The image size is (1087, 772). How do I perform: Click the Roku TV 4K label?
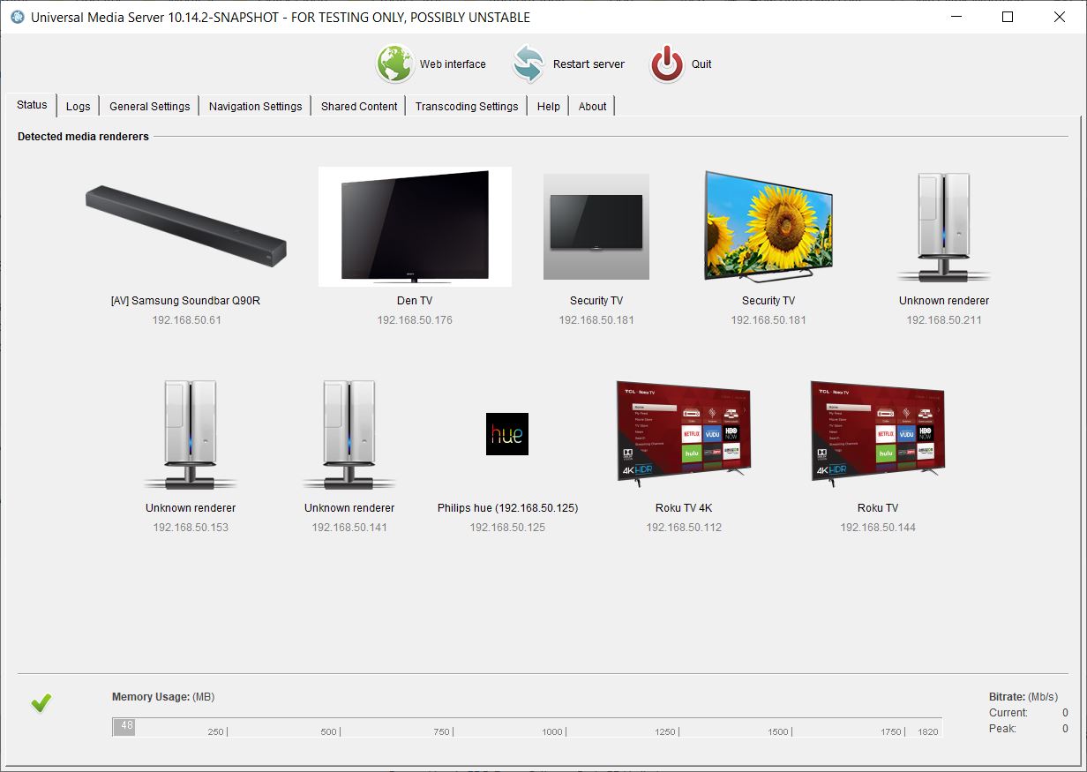click(684, 508)
